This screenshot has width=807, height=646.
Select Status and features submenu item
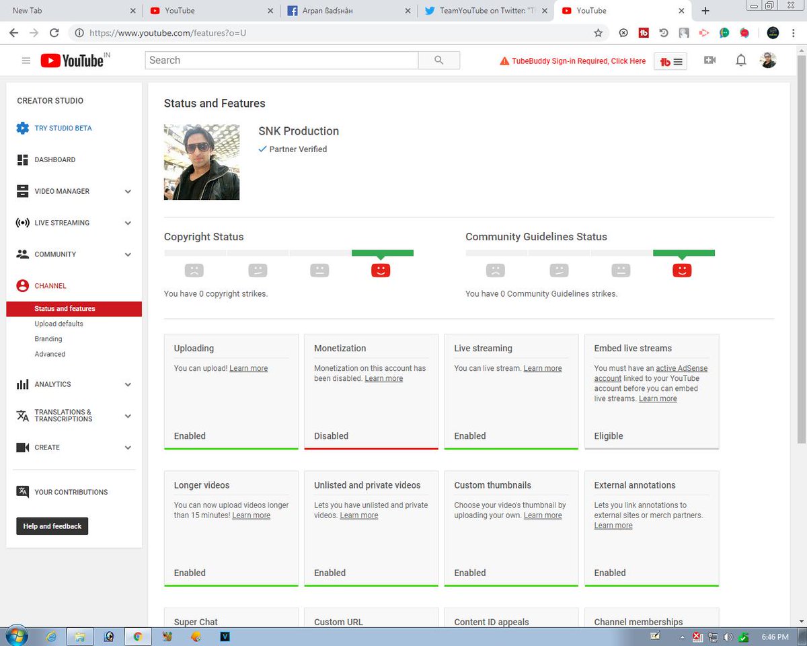tap(74, 309)
